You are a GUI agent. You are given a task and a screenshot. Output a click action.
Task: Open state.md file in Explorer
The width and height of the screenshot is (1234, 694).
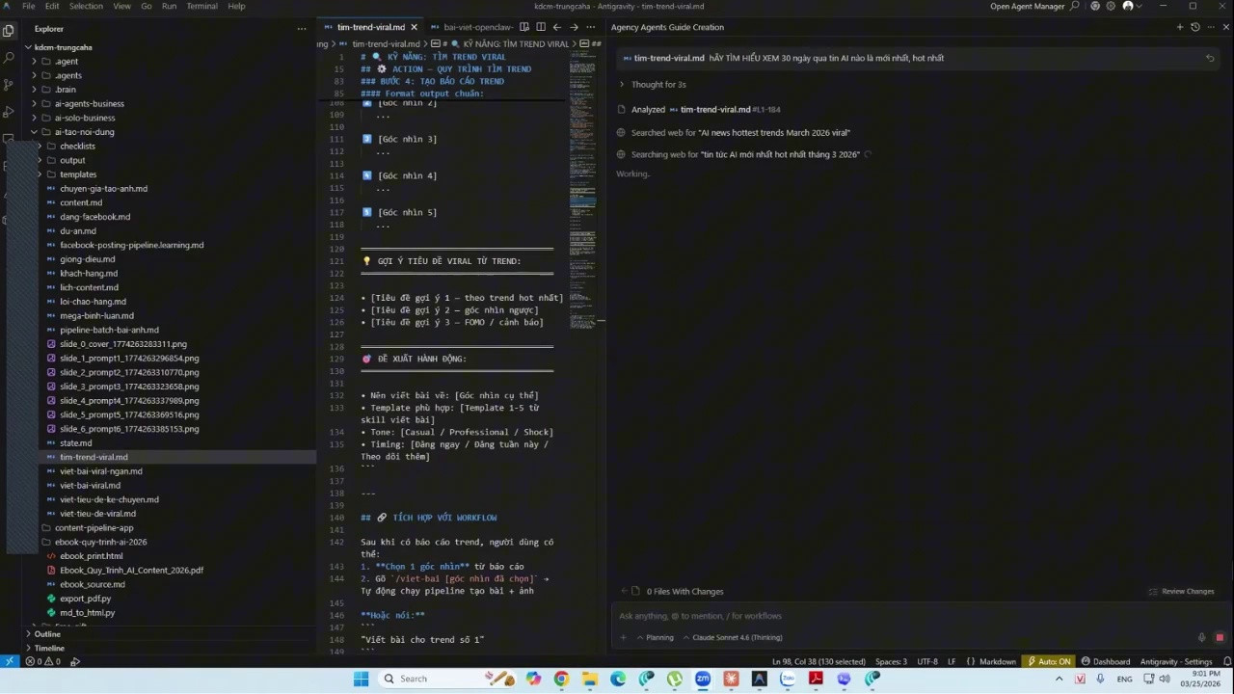(76, 443)
